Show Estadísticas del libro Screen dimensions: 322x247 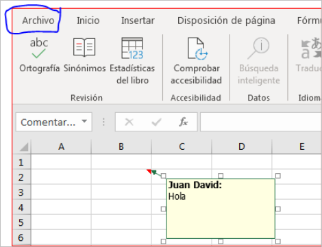pos(132,61)
